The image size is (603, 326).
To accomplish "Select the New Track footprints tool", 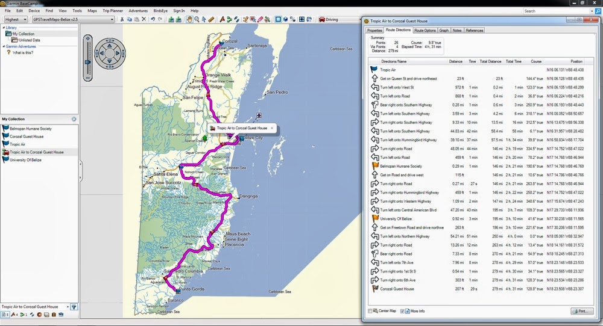I will [x=236, y=19].
